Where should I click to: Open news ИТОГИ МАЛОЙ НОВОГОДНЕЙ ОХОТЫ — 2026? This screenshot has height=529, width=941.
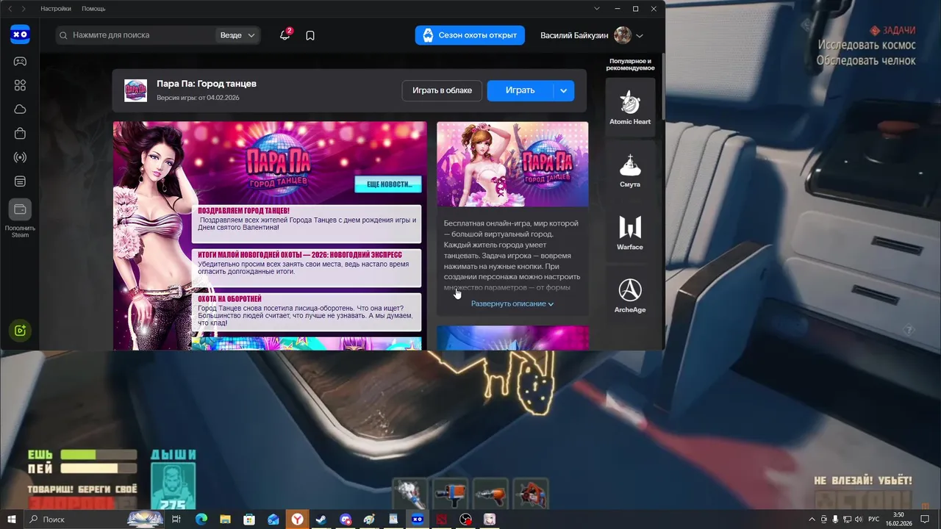[307, 268]
